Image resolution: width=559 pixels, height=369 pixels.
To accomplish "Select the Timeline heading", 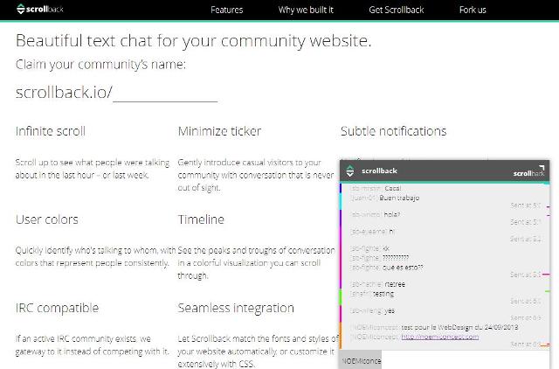I will point(201,219).
